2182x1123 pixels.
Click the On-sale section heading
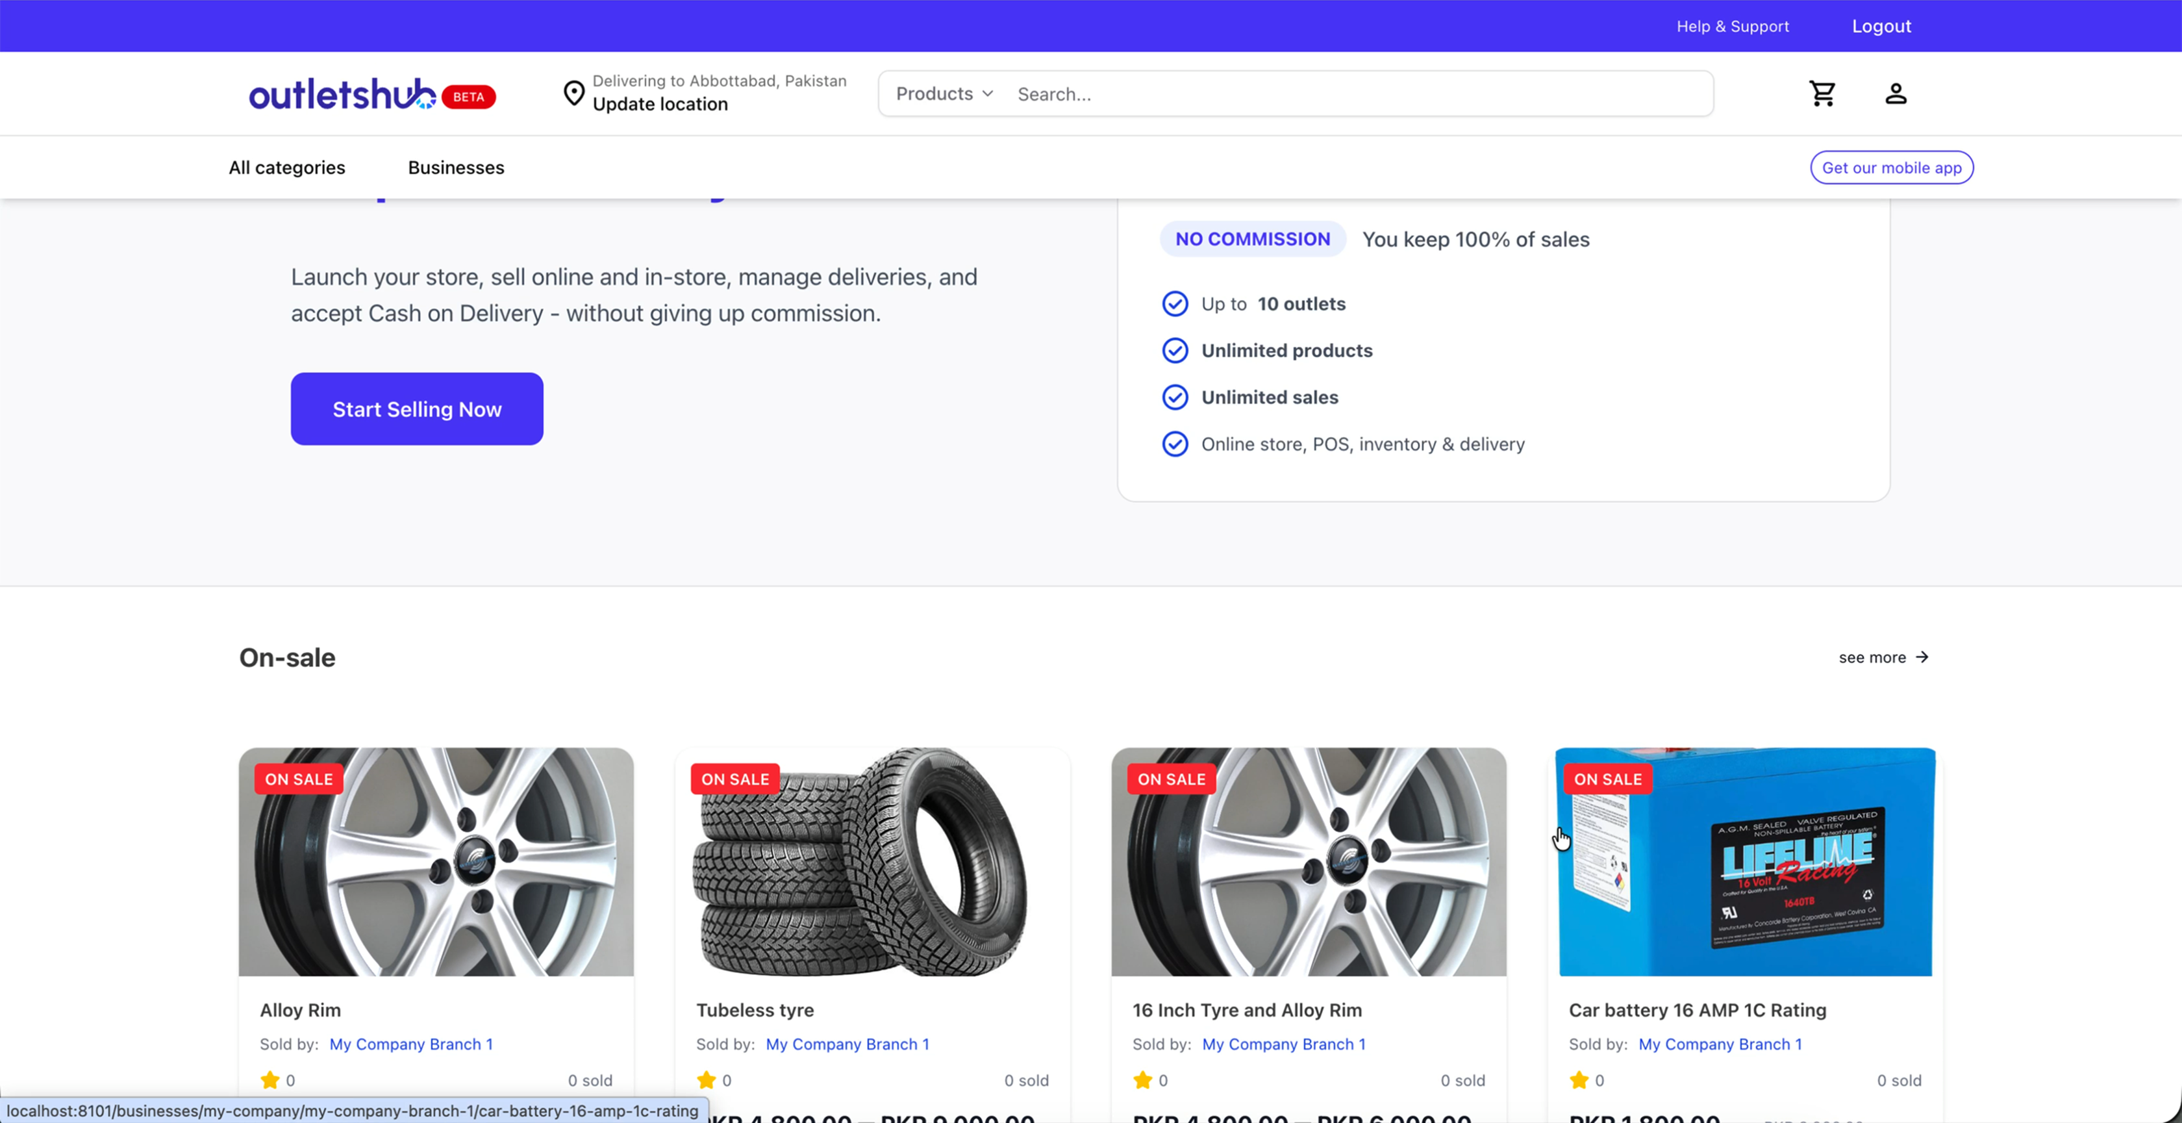click(287, 657)
